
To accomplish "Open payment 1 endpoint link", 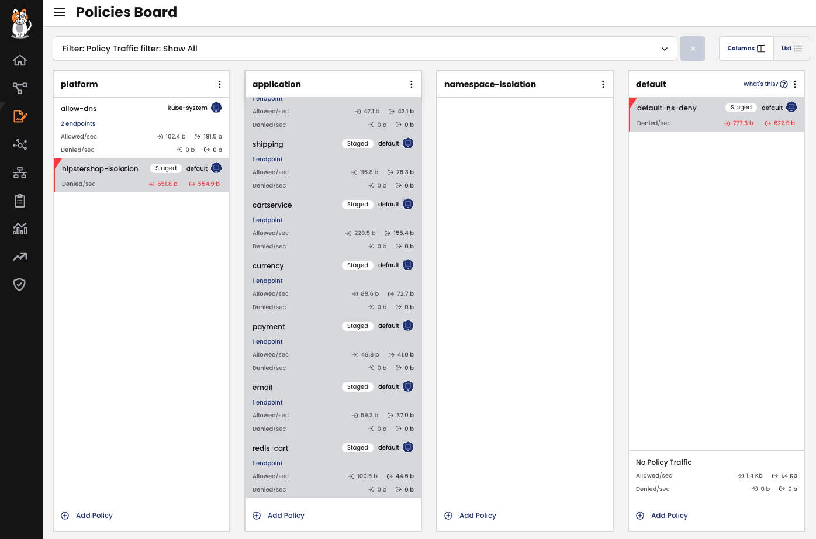I will point(268,342).
